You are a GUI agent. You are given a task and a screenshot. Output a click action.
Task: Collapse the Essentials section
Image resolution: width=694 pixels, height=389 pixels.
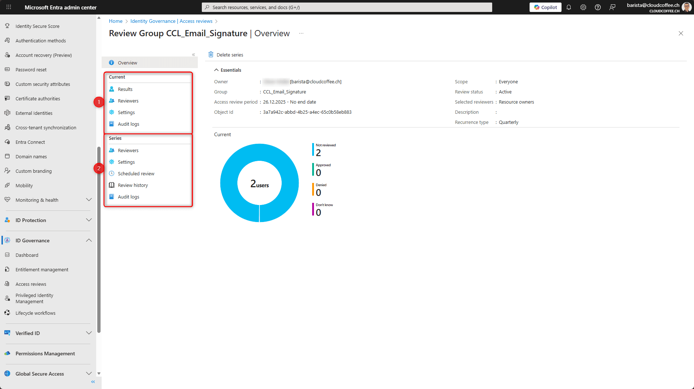[x=216, y=70]
